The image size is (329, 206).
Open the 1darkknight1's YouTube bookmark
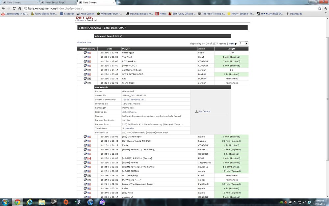tap(15, 14)
